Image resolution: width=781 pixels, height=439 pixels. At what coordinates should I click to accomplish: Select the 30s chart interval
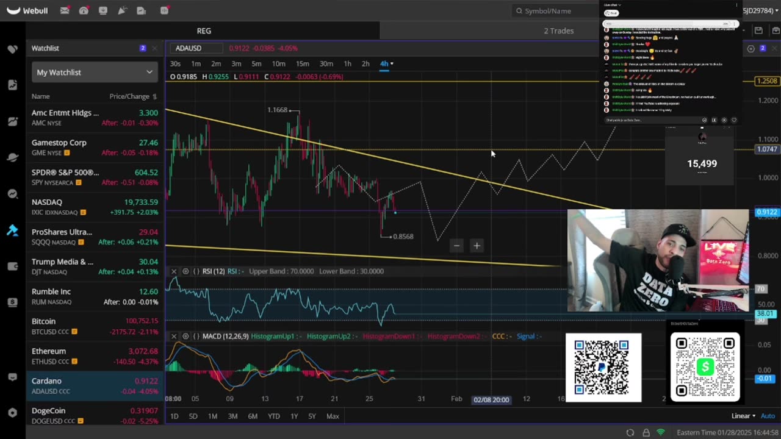[175, 64]
